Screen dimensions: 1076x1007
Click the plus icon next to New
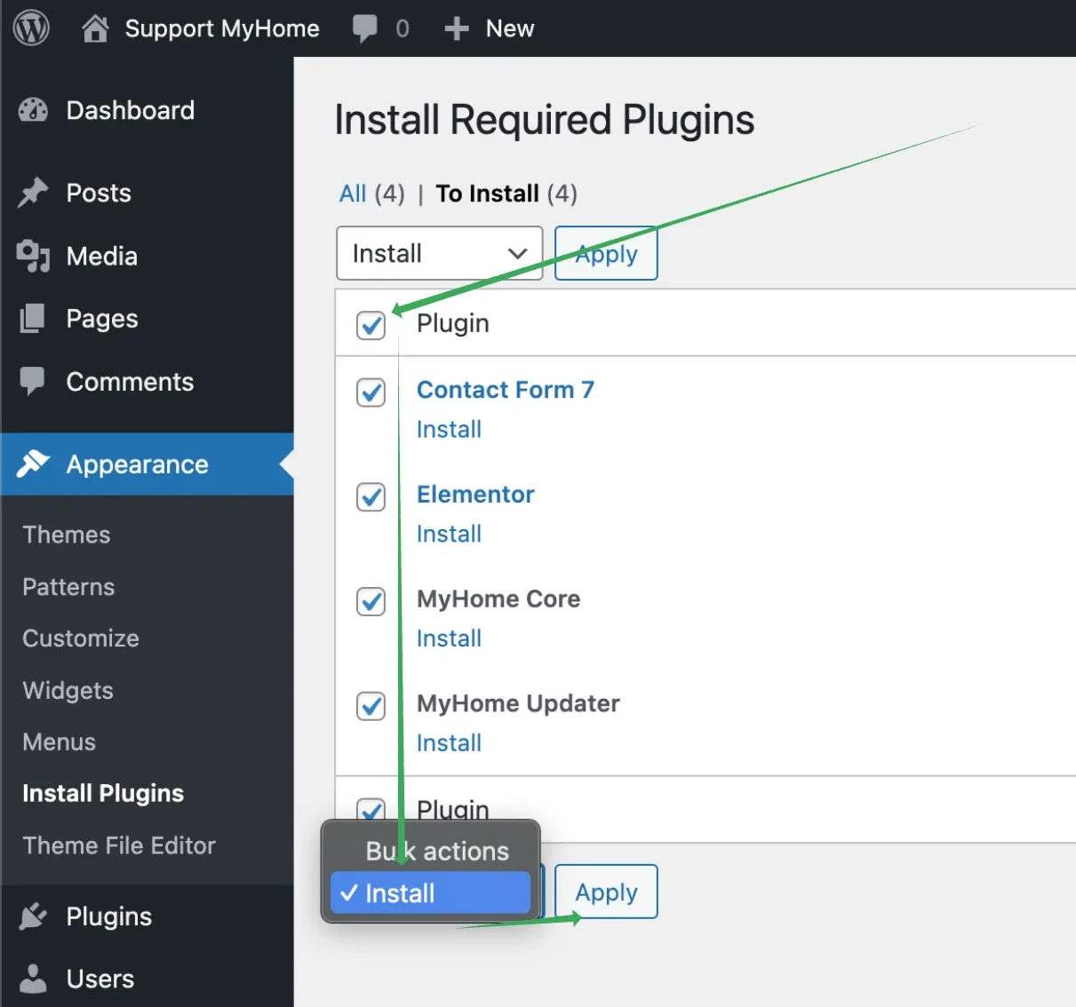pos(457,29)
